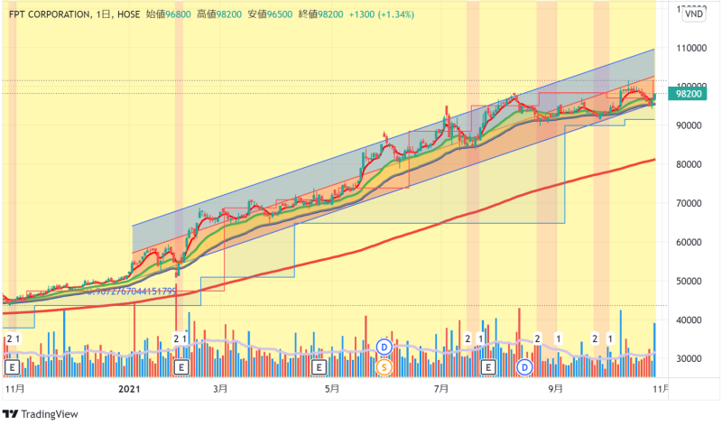This screenshot has height=426, width=722.
Task: Click the 3月 label on the time axis
Action: [220, 389]
